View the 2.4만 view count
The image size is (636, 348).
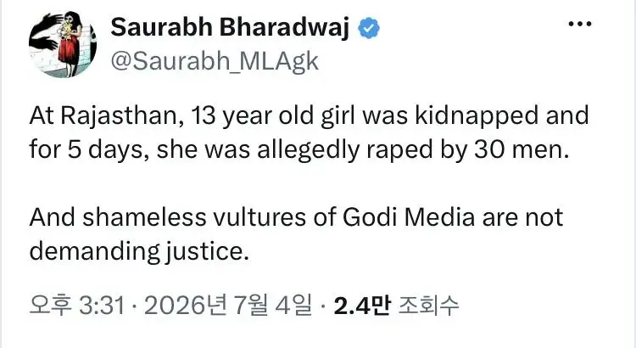point(362,305)
